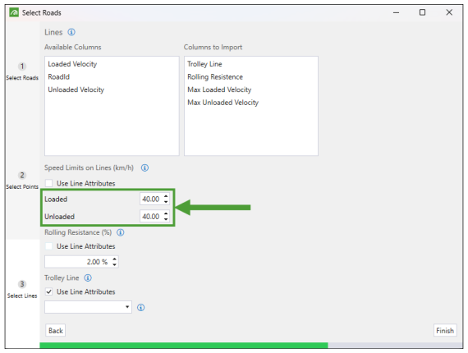The width and height of the screenshot is (468, 353).
Task: Select Loaded Velocity in Available Columns
Action: point(72,64)
